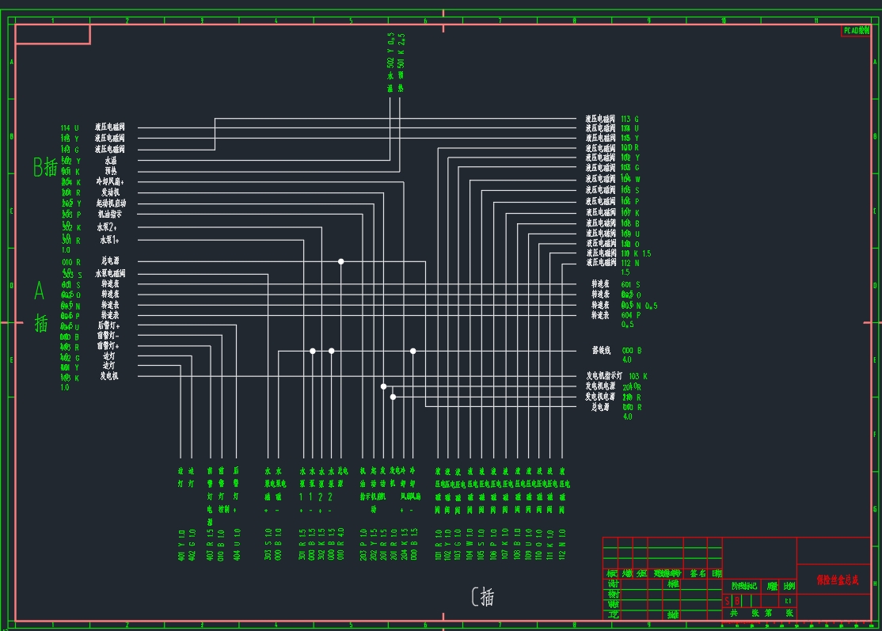Click the '110 K 1.5' wire code
Viewport: 882px width, 631px height.
637,253
